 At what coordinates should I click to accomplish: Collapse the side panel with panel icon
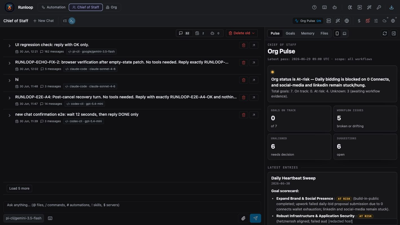[394, 33]
